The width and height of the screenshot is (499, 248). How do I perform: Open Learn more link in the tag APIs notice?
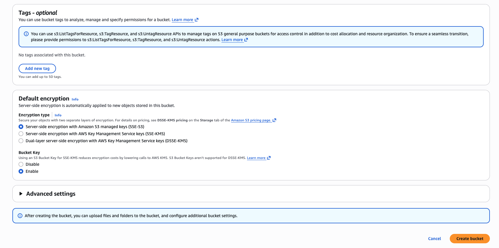(x=232, y=40)
